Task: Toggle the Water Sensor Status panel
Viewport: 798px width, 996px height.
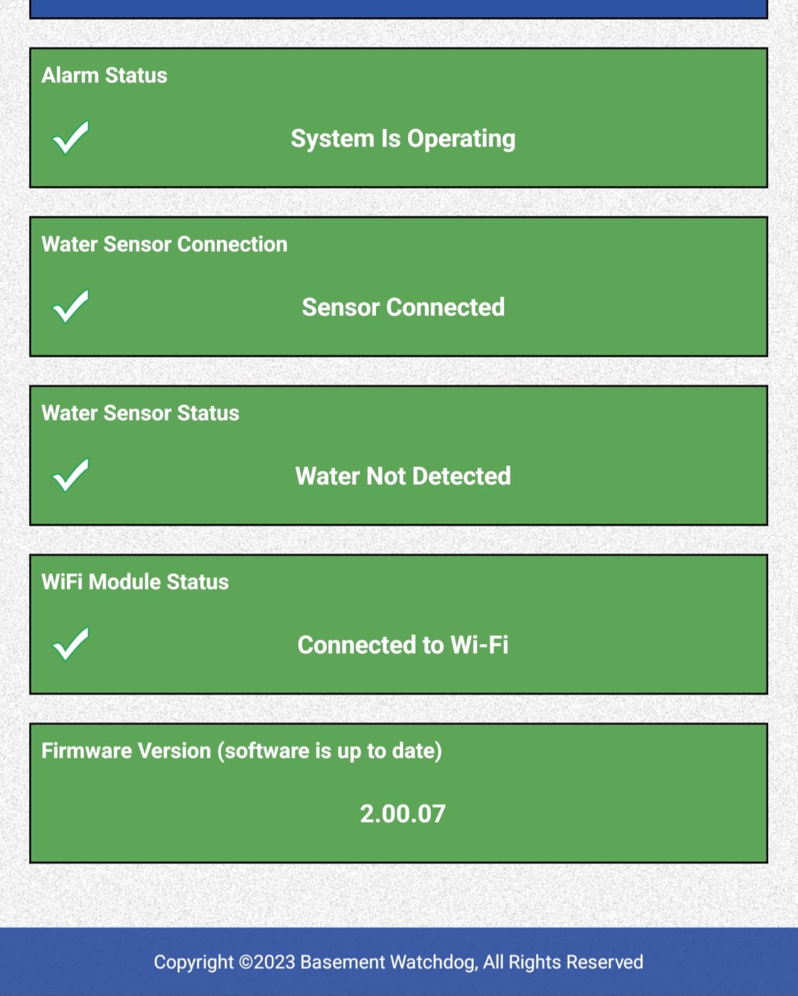Action: (x=397, y=455)
